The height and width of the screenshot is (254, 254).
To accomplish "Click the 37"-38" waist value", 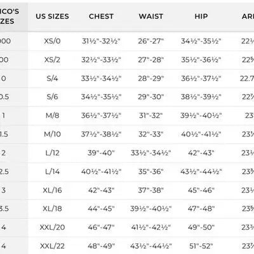I will tap(151, 190).
